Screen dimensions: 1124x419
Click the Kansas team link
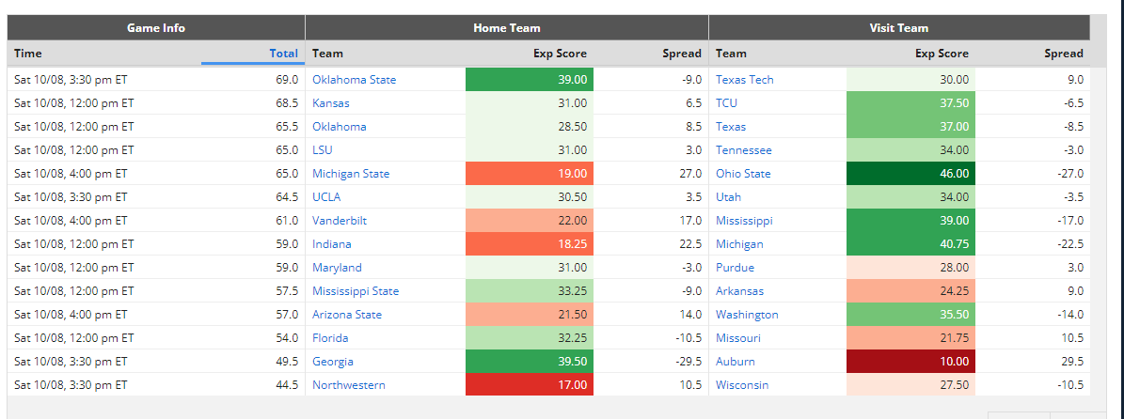(331, 103)
